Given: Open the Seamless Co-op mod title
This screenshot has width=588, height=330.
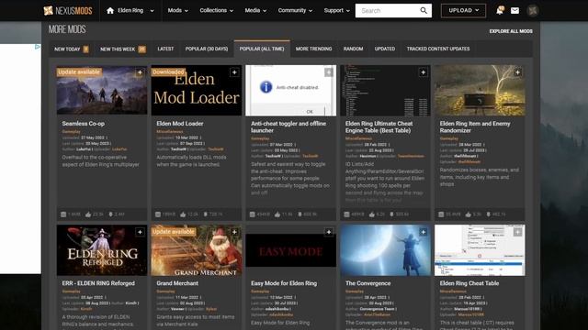Looking at the screenshot, I should tap(84, 124).
